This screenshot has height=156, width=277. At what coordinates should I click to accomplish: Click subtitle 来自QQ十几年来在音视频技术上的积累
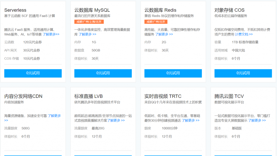tap(173, 102)
